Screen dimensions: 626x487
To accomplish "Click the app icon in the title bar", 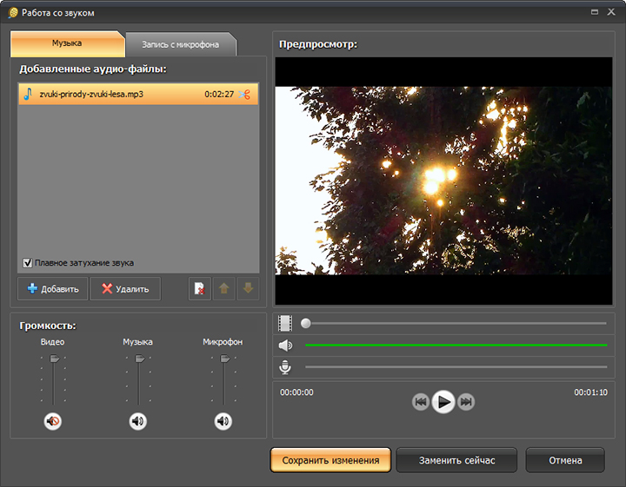I will coord(13,13).
